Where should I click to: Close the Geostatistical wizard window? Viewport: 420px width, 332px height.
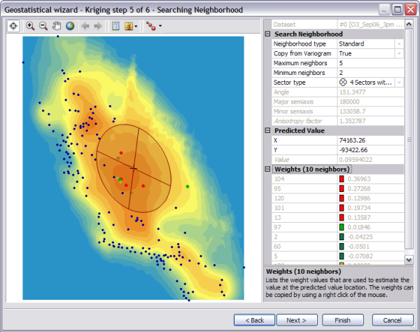tap(410, 10)
